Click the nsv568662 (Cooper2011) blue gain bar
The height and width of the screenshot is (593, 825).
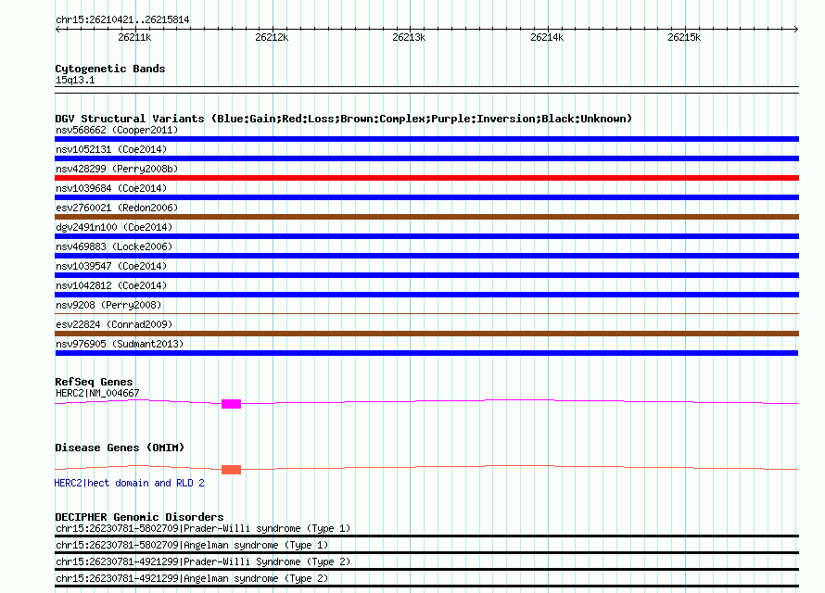pos(426,139)
